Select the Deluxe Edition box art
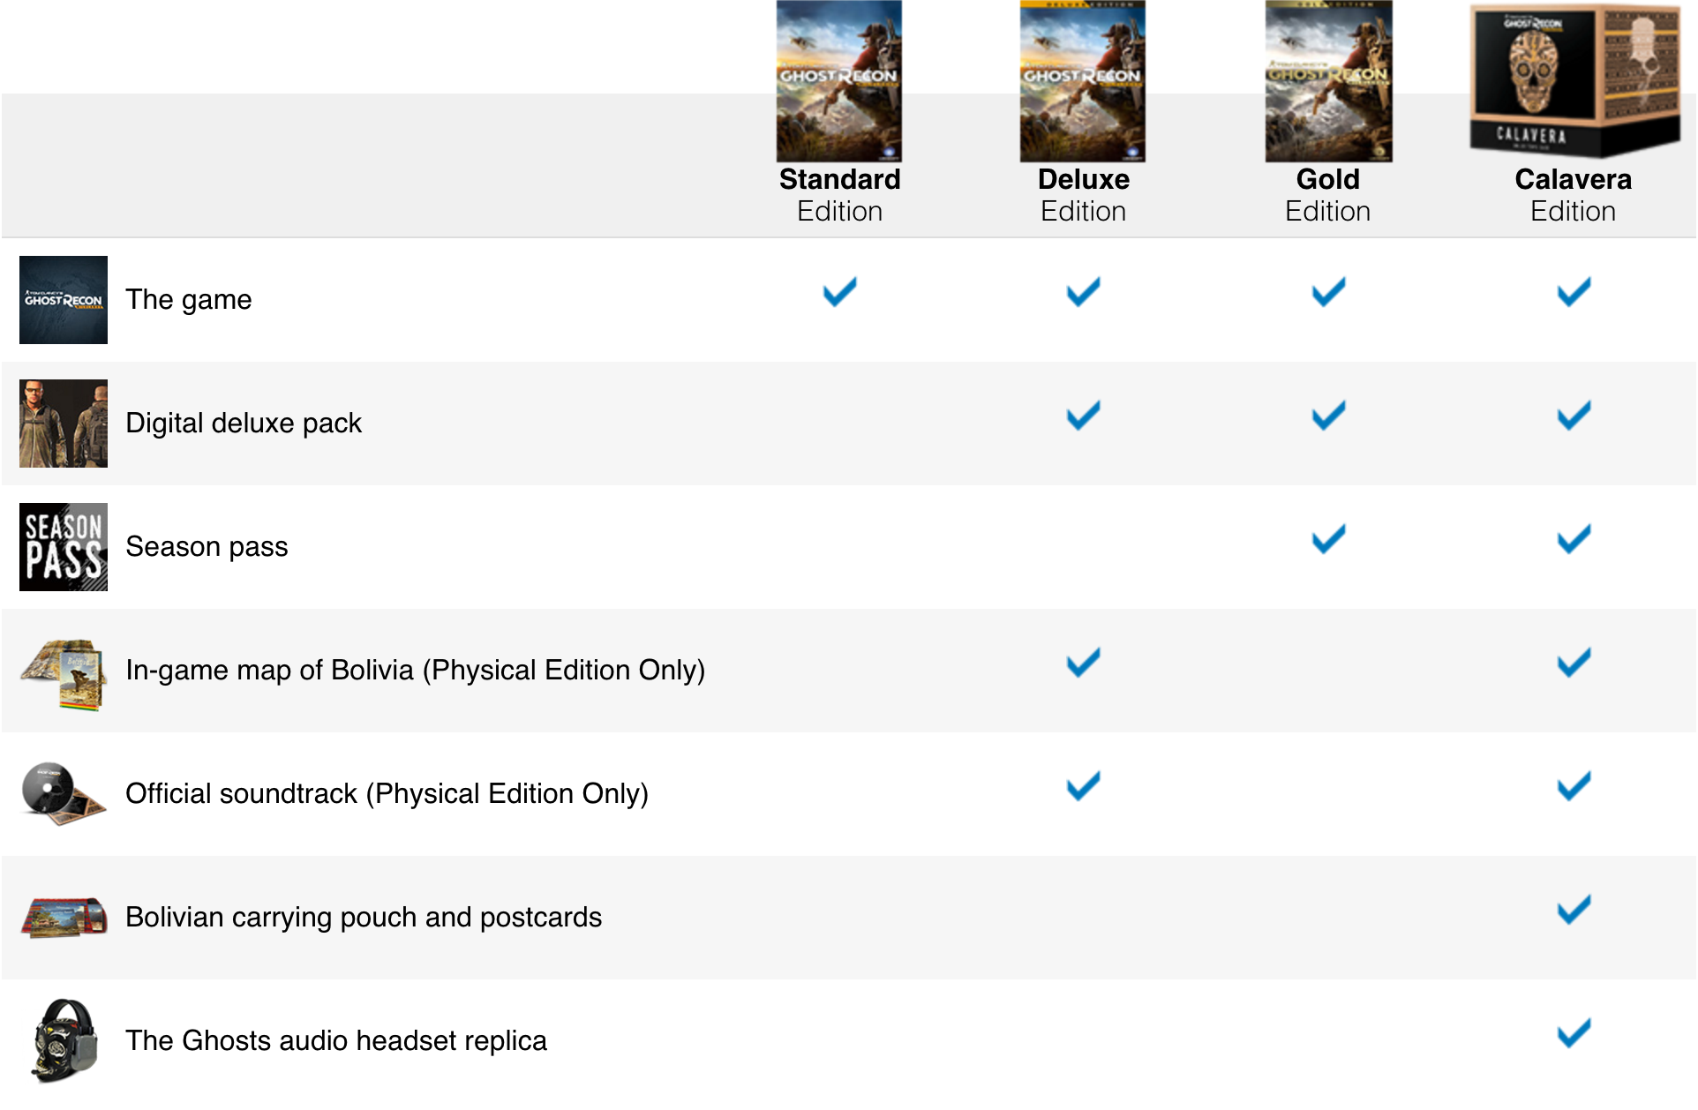 (x=1083, y=81)
